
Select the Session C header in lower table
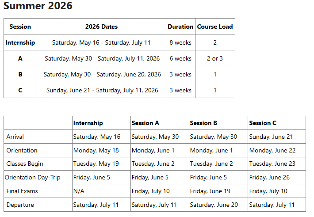(x=263, y=123)
